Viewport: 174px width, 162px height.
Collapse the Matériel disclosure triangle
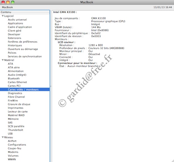[x=3, y=60]
